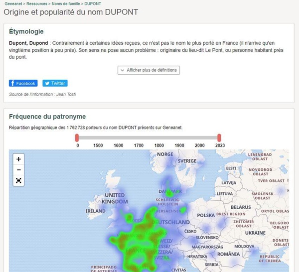Zoom in on the map

coord(18,159)
